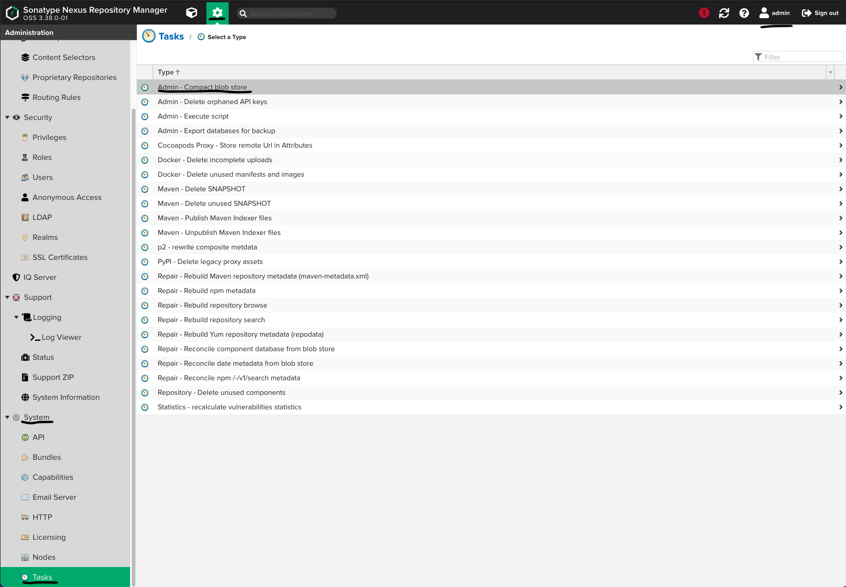The height and width of the screenshot is (587, 846).
Task: Click the Realms shield icon
Action: (25, 237)
